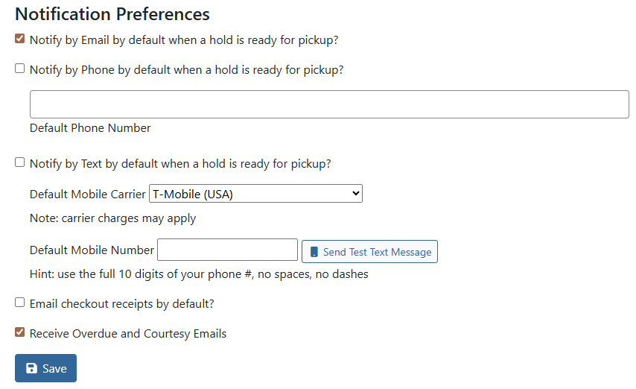
Task: Click the 'Notify by Phone by default' label
Action: pos(186,70)
